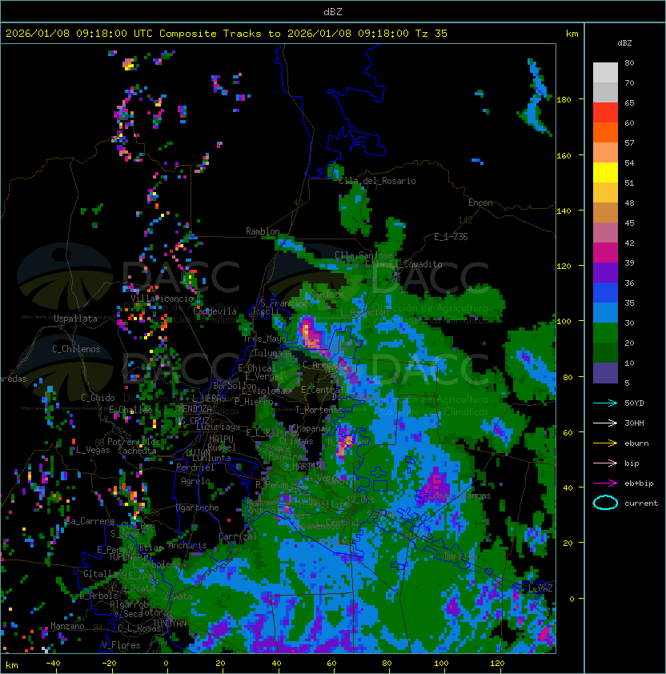Click the yellow eburn arrow in legend
Screen dimensions: 666x674
pos(605,443)
